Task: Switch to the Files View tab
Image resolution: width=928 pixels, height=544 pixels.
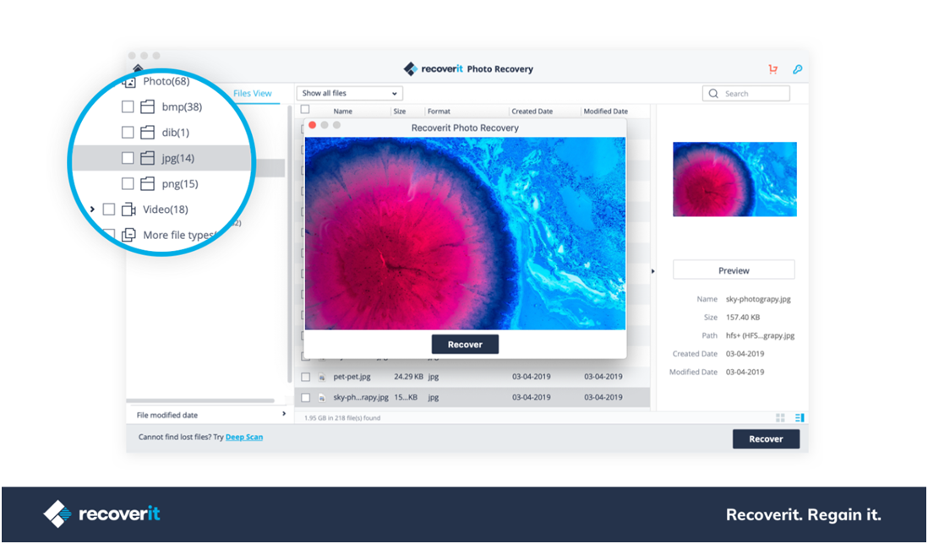Action: click(252, 94)
